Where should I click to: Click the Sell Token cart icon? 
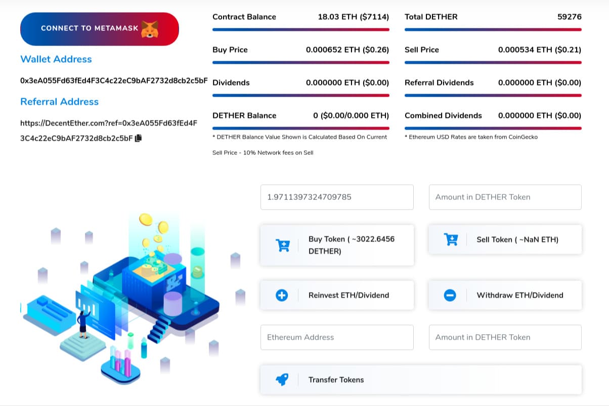pos(450,239)
